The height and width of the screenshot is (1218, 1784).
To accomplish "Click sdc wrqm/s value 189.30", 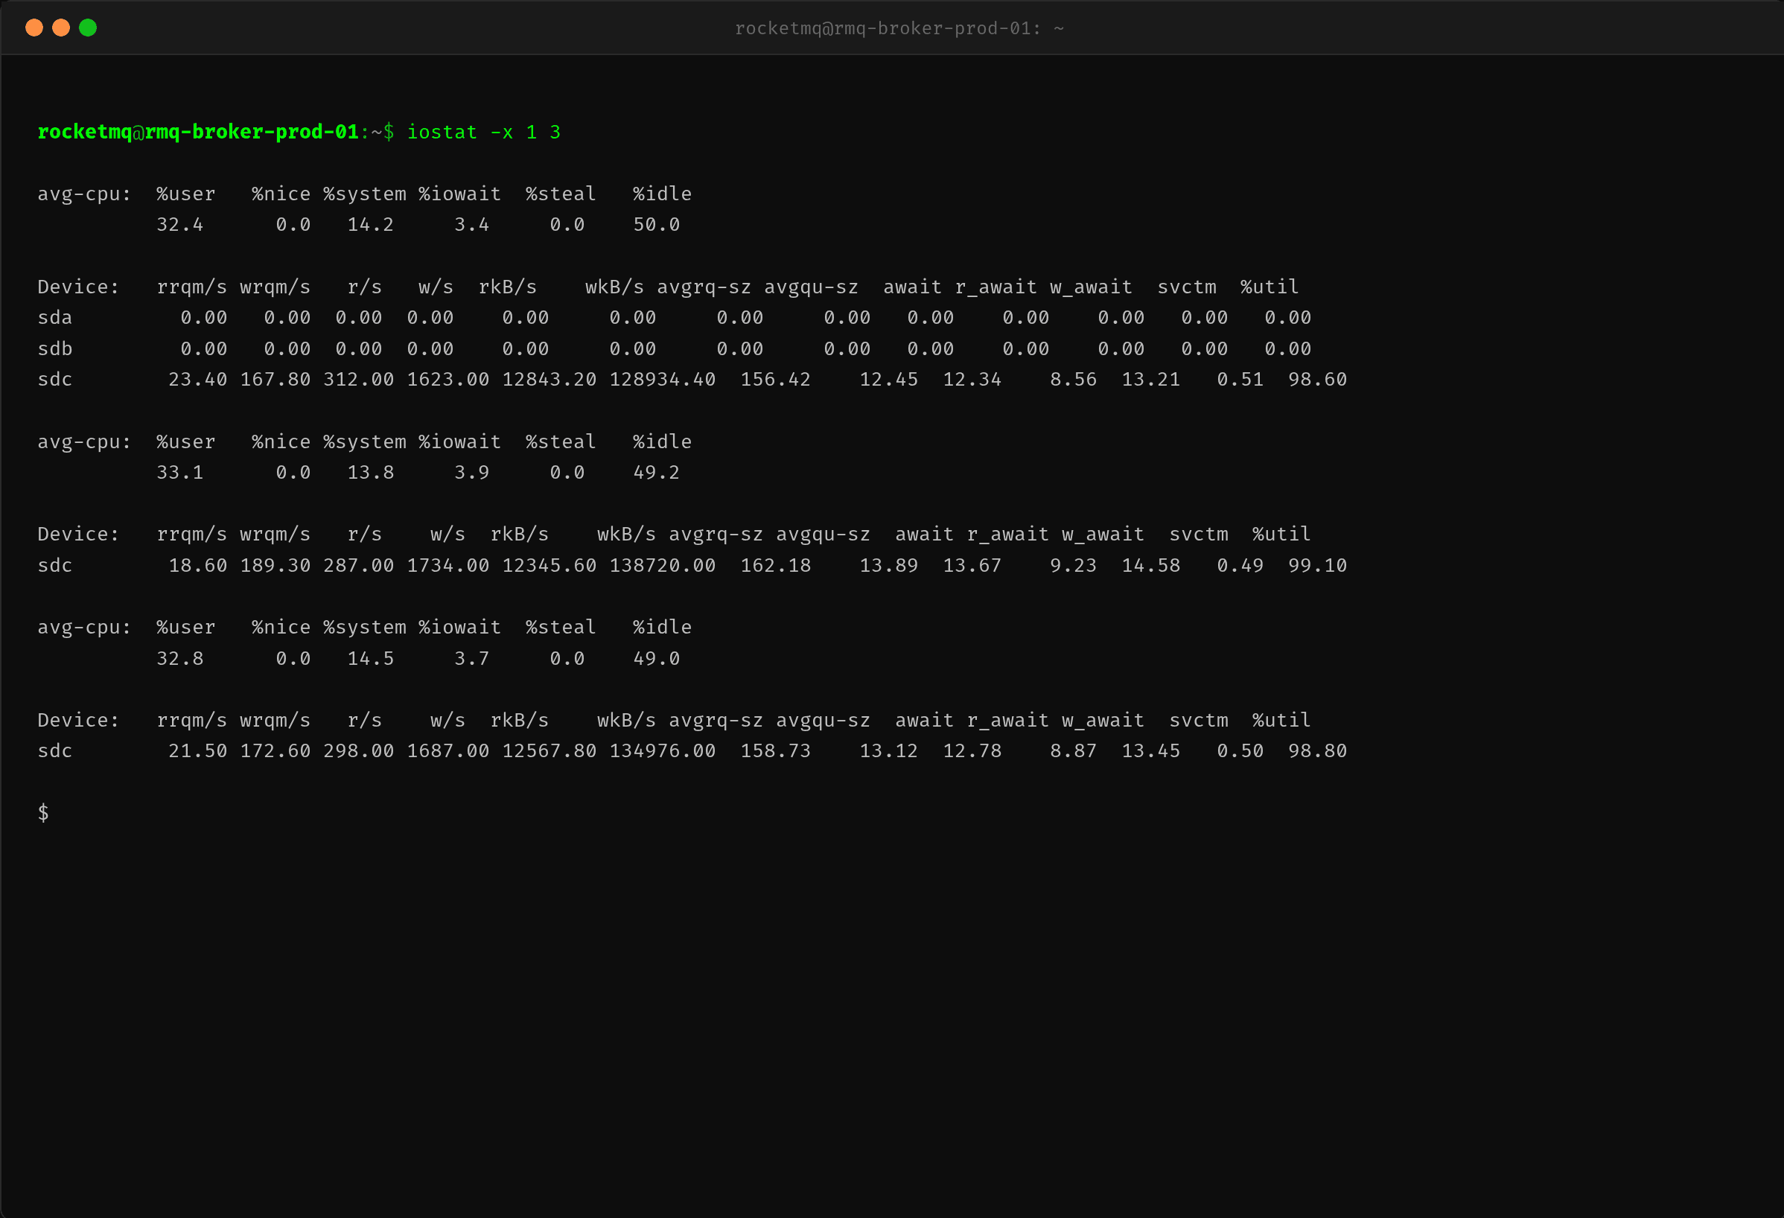I will 275,566.
